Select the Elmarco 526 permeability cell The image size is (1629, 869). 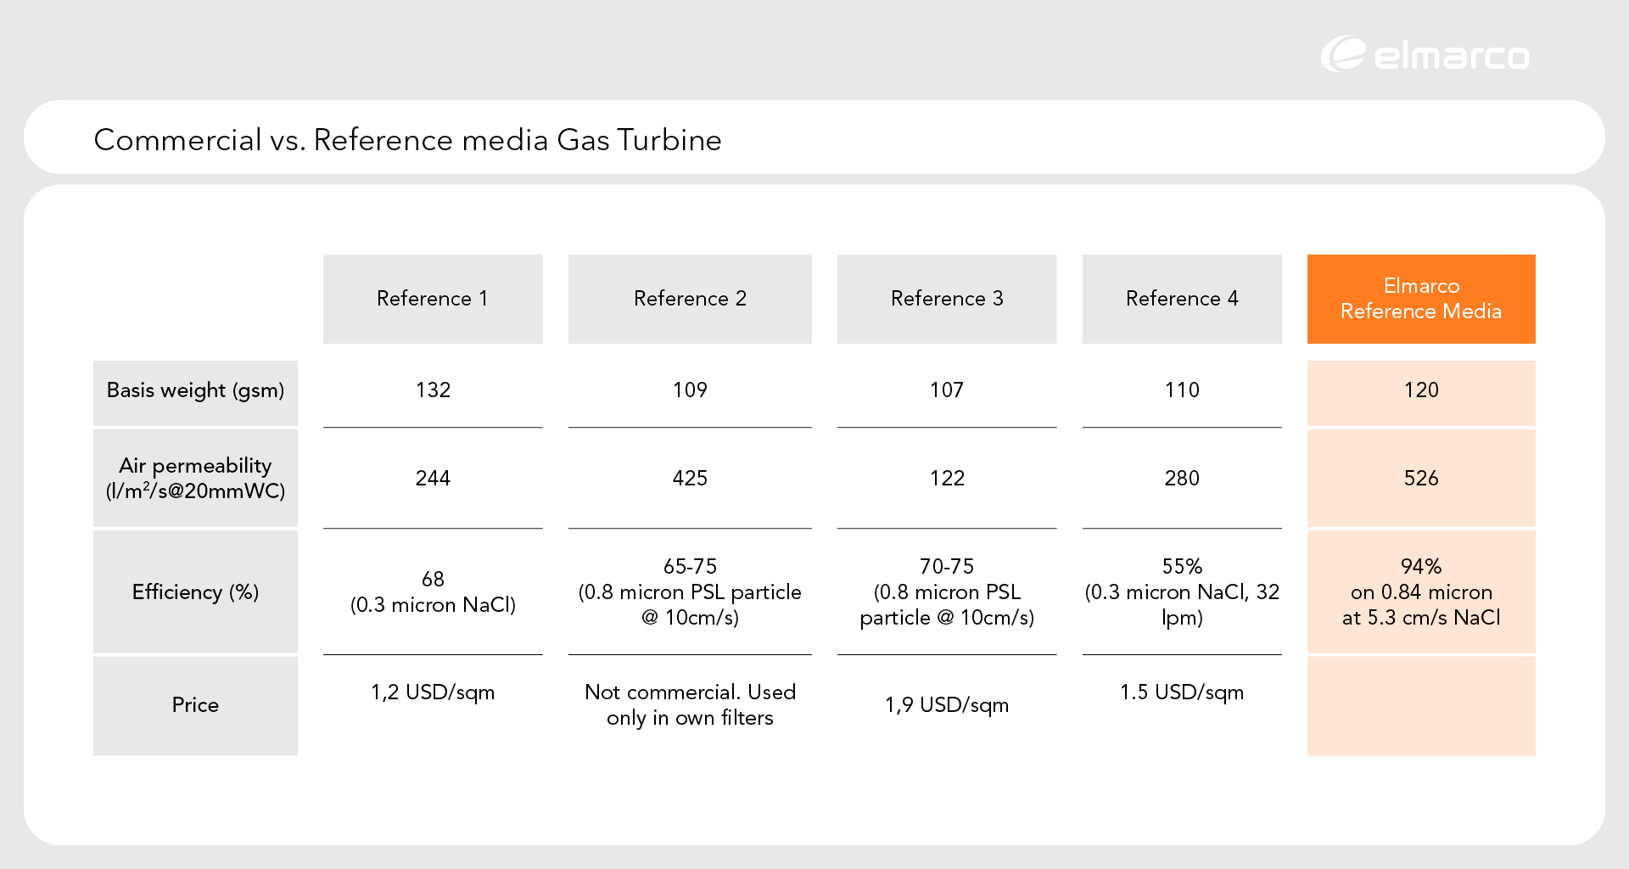click(1421, 478)
